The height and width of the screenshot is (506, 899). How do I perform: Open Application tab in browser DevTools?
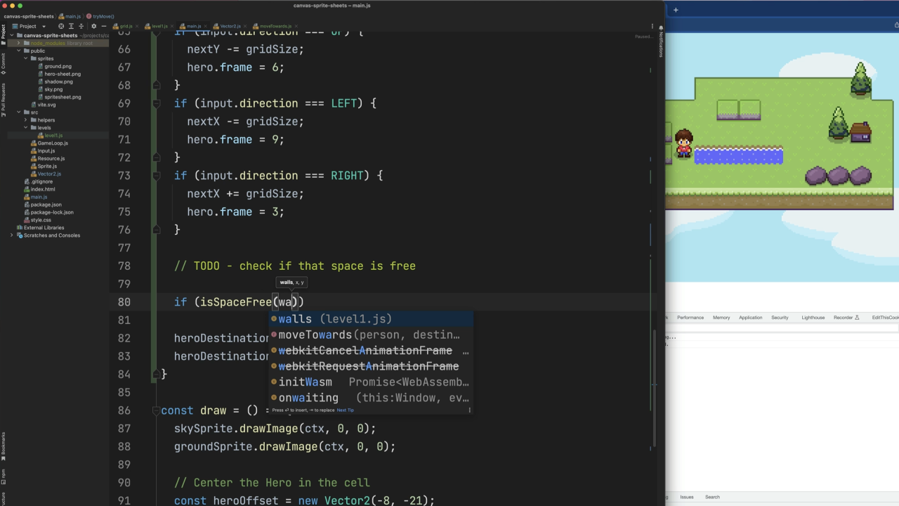tap(750, 318)
